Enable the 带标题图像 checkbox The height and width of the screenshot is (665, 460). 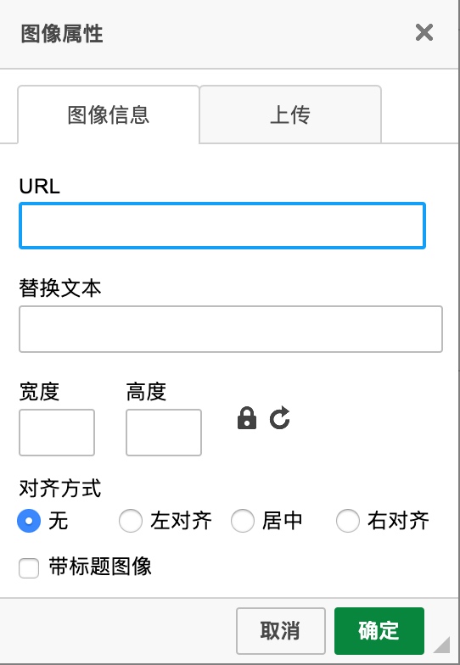tap(29, 568)
